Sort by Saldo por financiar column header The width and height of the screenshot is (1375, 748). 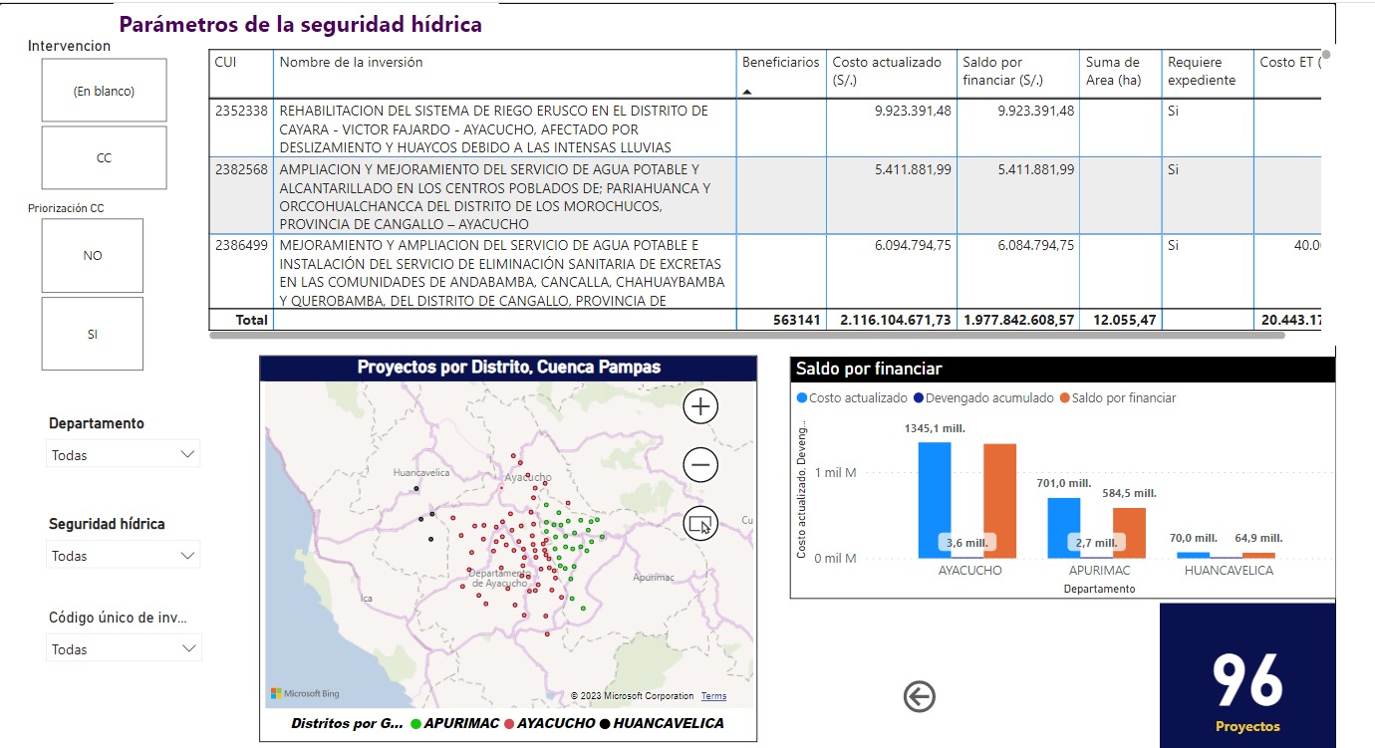tap(1002, 71)
